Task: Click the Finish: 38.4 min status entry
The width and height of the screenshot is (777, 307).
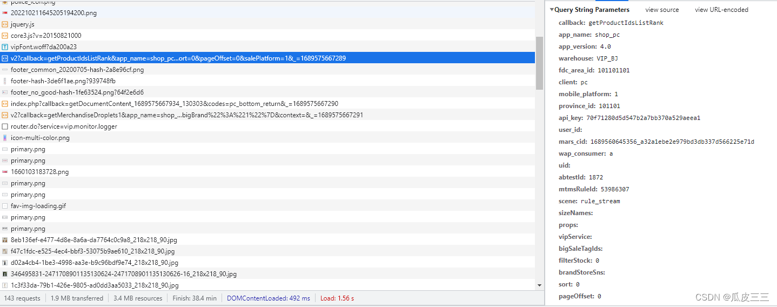Action: (195, 298)
